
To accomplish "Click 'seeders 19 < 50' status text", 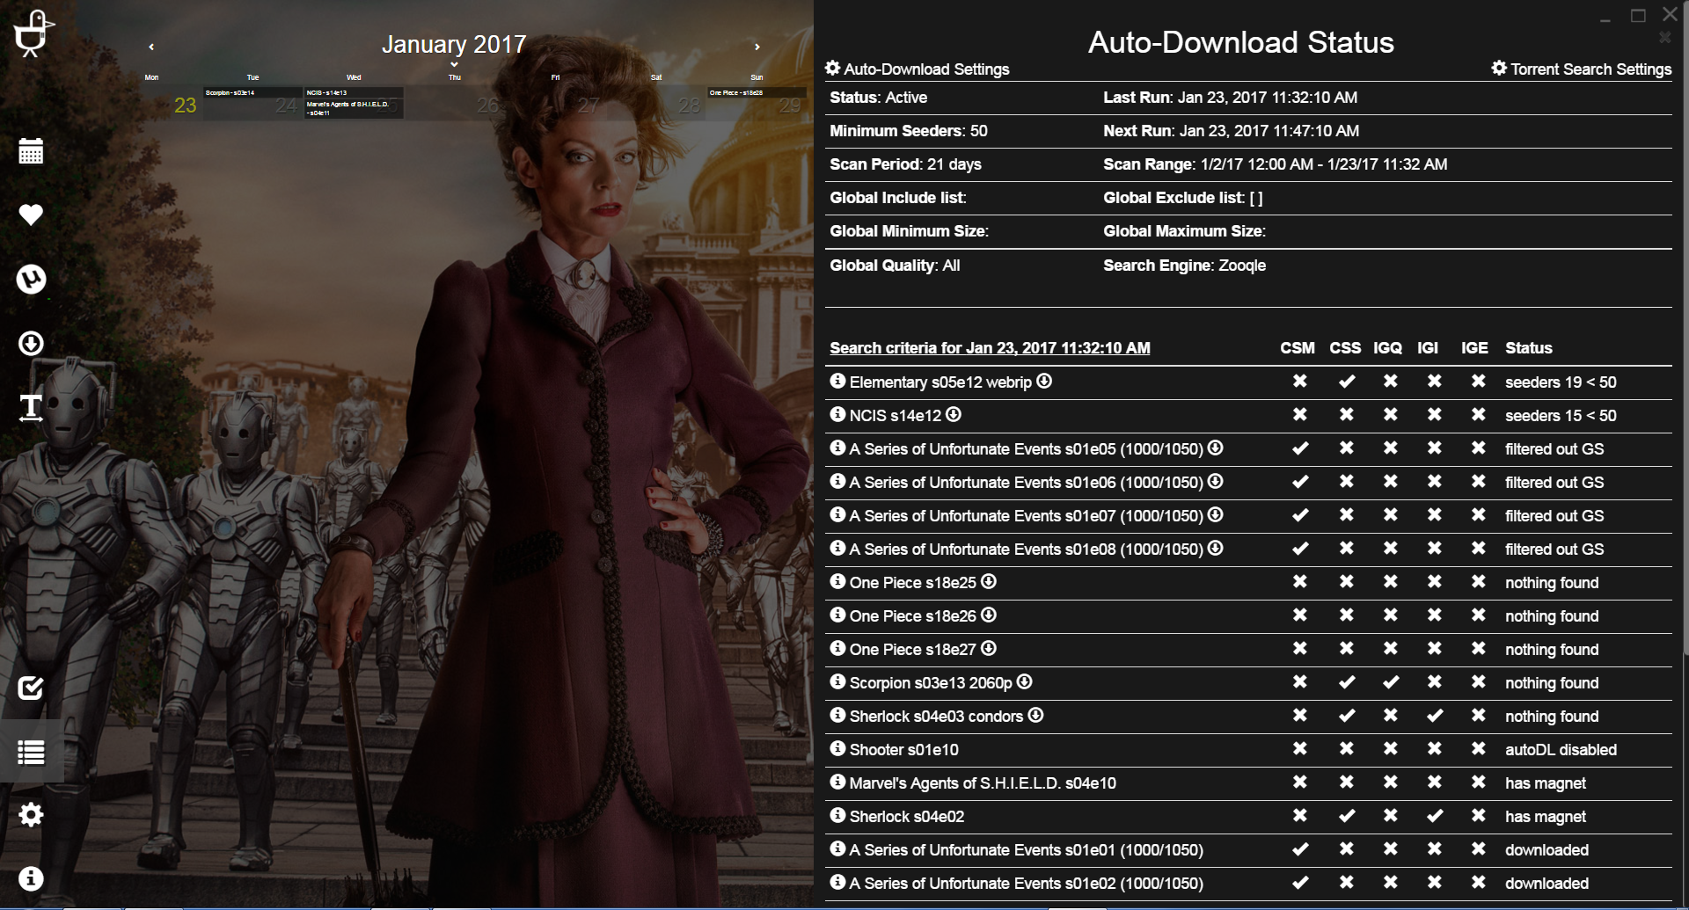I will tap(1561, 382).
